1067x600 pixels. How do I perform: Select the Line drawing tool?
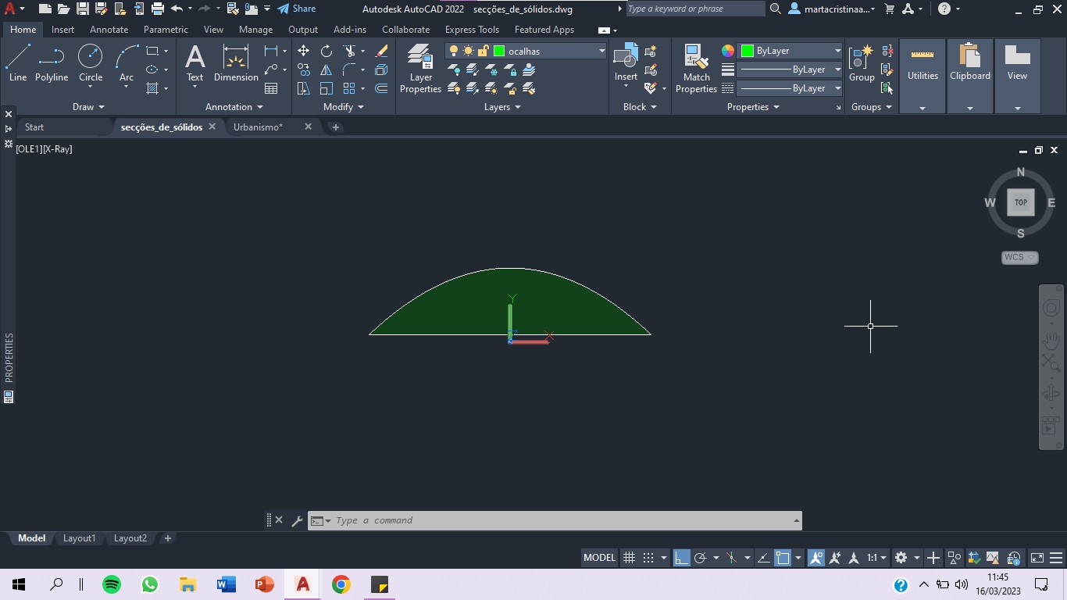tap(18, 62)
